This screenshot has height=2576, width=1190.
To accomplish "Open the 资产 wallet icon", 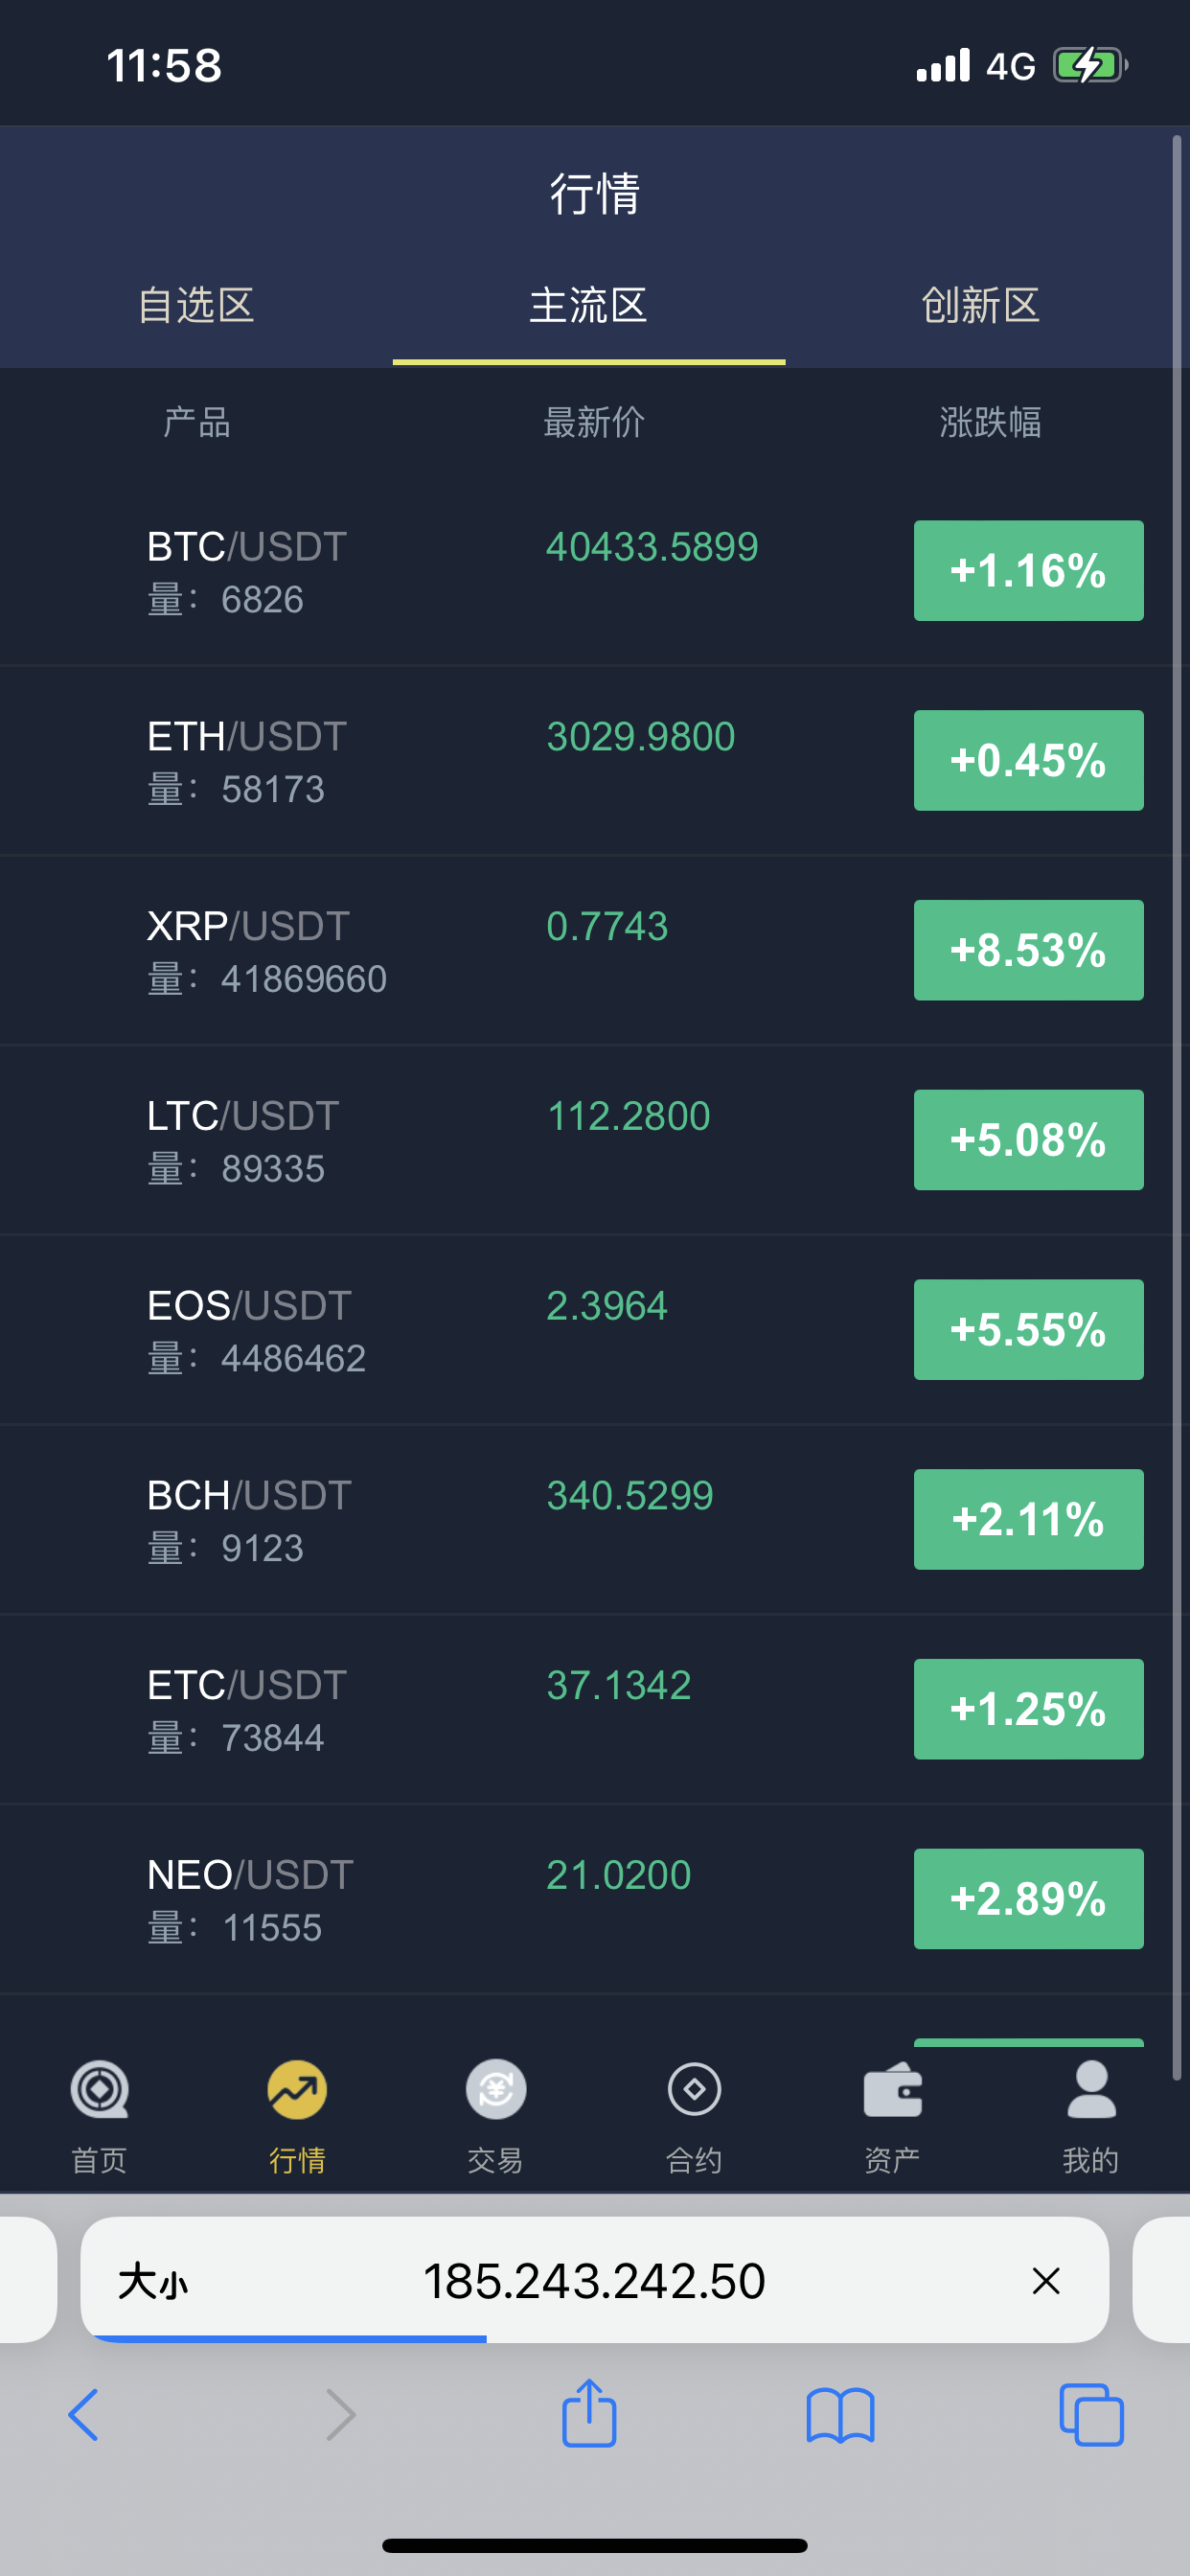I will pyautogui.click(x=892, y=2091).
